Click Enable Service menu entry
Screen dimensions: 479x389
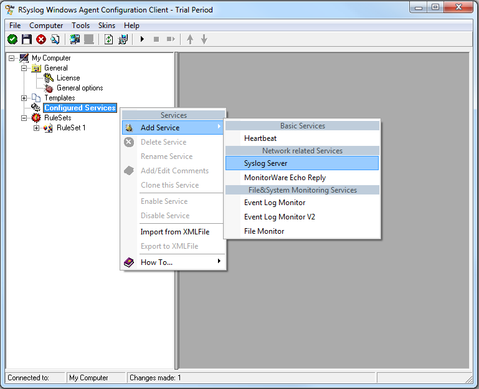(173, 201)
